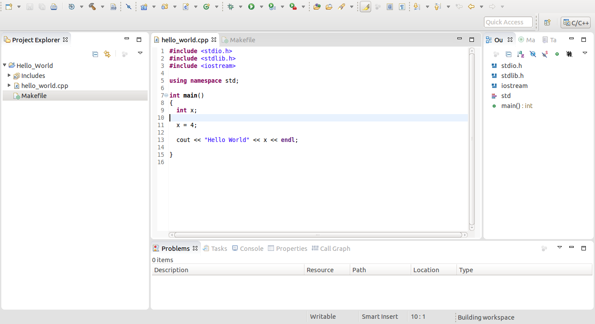Click the New Source Folder icon

point(165,7)
